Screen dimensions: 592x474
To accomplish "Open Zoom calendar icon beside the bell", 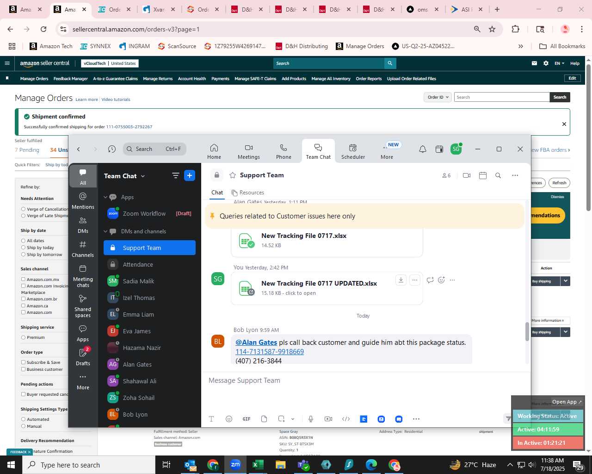I will point(439,149).
